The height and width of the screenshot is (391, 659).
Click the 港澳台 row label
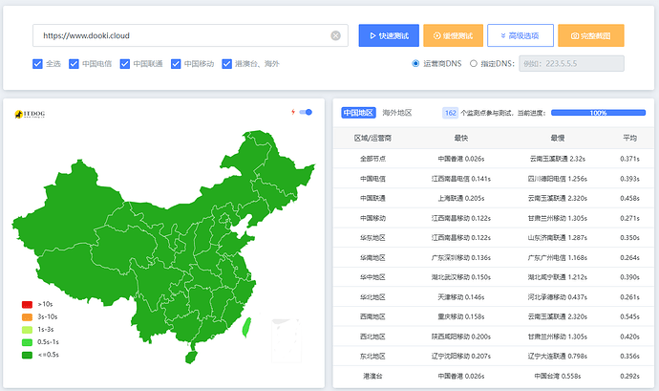[x=372, y=376]
